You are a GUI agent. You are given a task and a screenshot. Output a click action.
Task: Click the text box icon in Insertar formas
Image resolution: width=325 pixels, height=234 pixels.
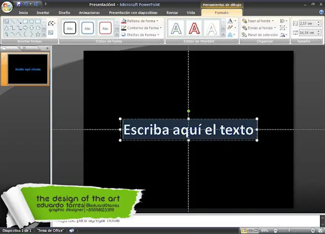click(x=51, y=32)
